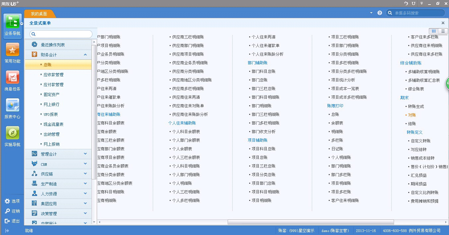Click the help question mark icon

[x=380, y=13]
